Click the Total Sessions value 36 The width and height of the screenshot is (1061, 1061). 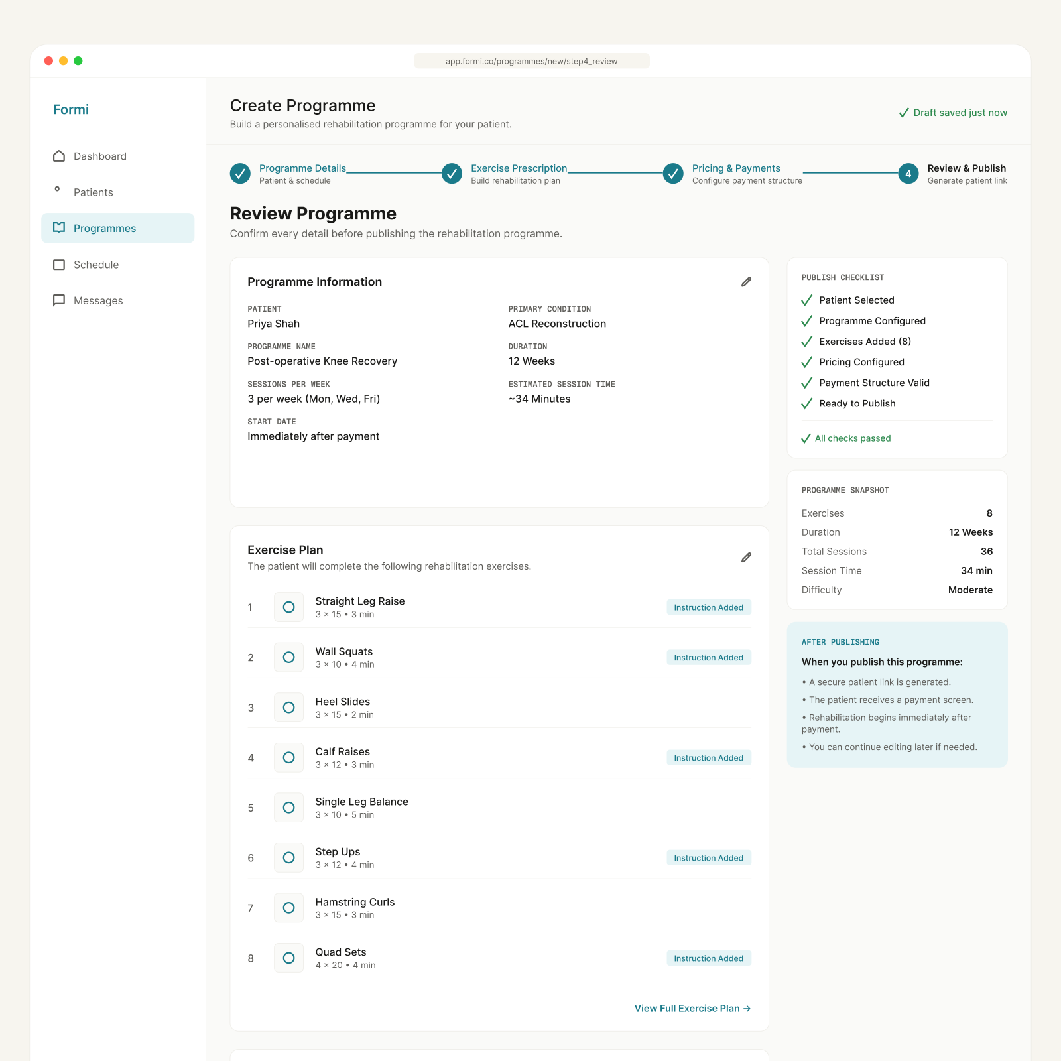pos(987,552)
